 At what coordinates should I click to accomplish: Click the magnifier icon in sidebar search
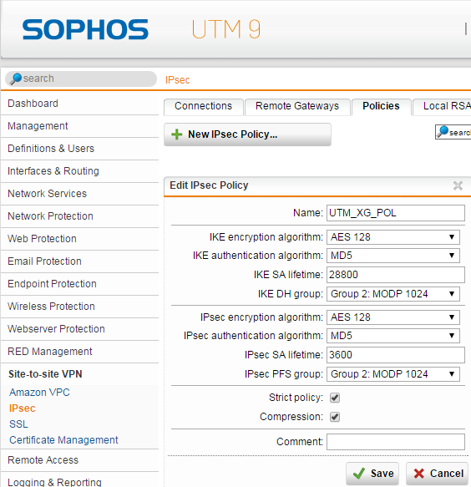tap(16, 79)
